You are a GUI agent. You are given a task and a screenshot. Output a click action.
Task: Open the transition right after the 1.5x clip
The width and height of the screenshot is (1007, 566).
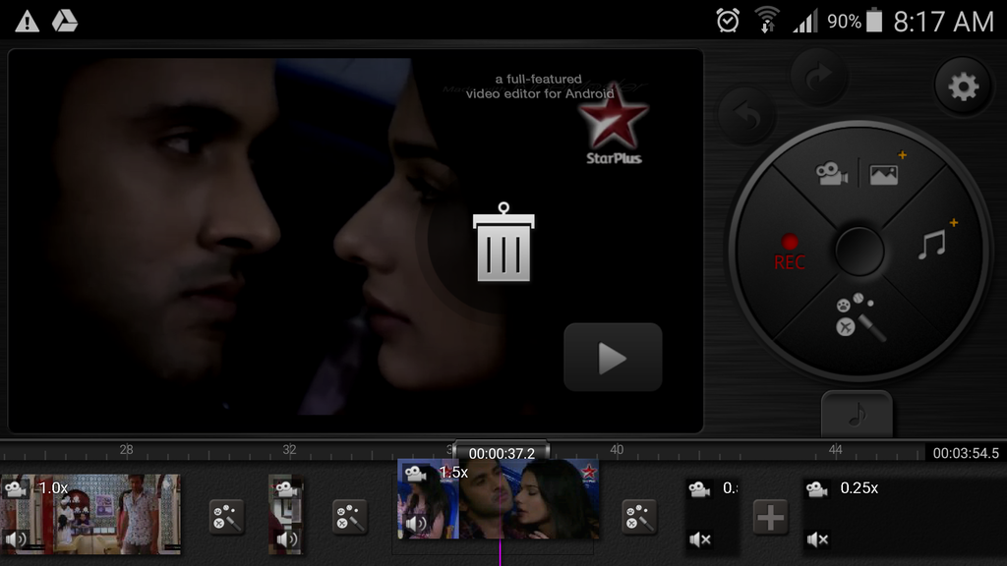click(639, 517)
